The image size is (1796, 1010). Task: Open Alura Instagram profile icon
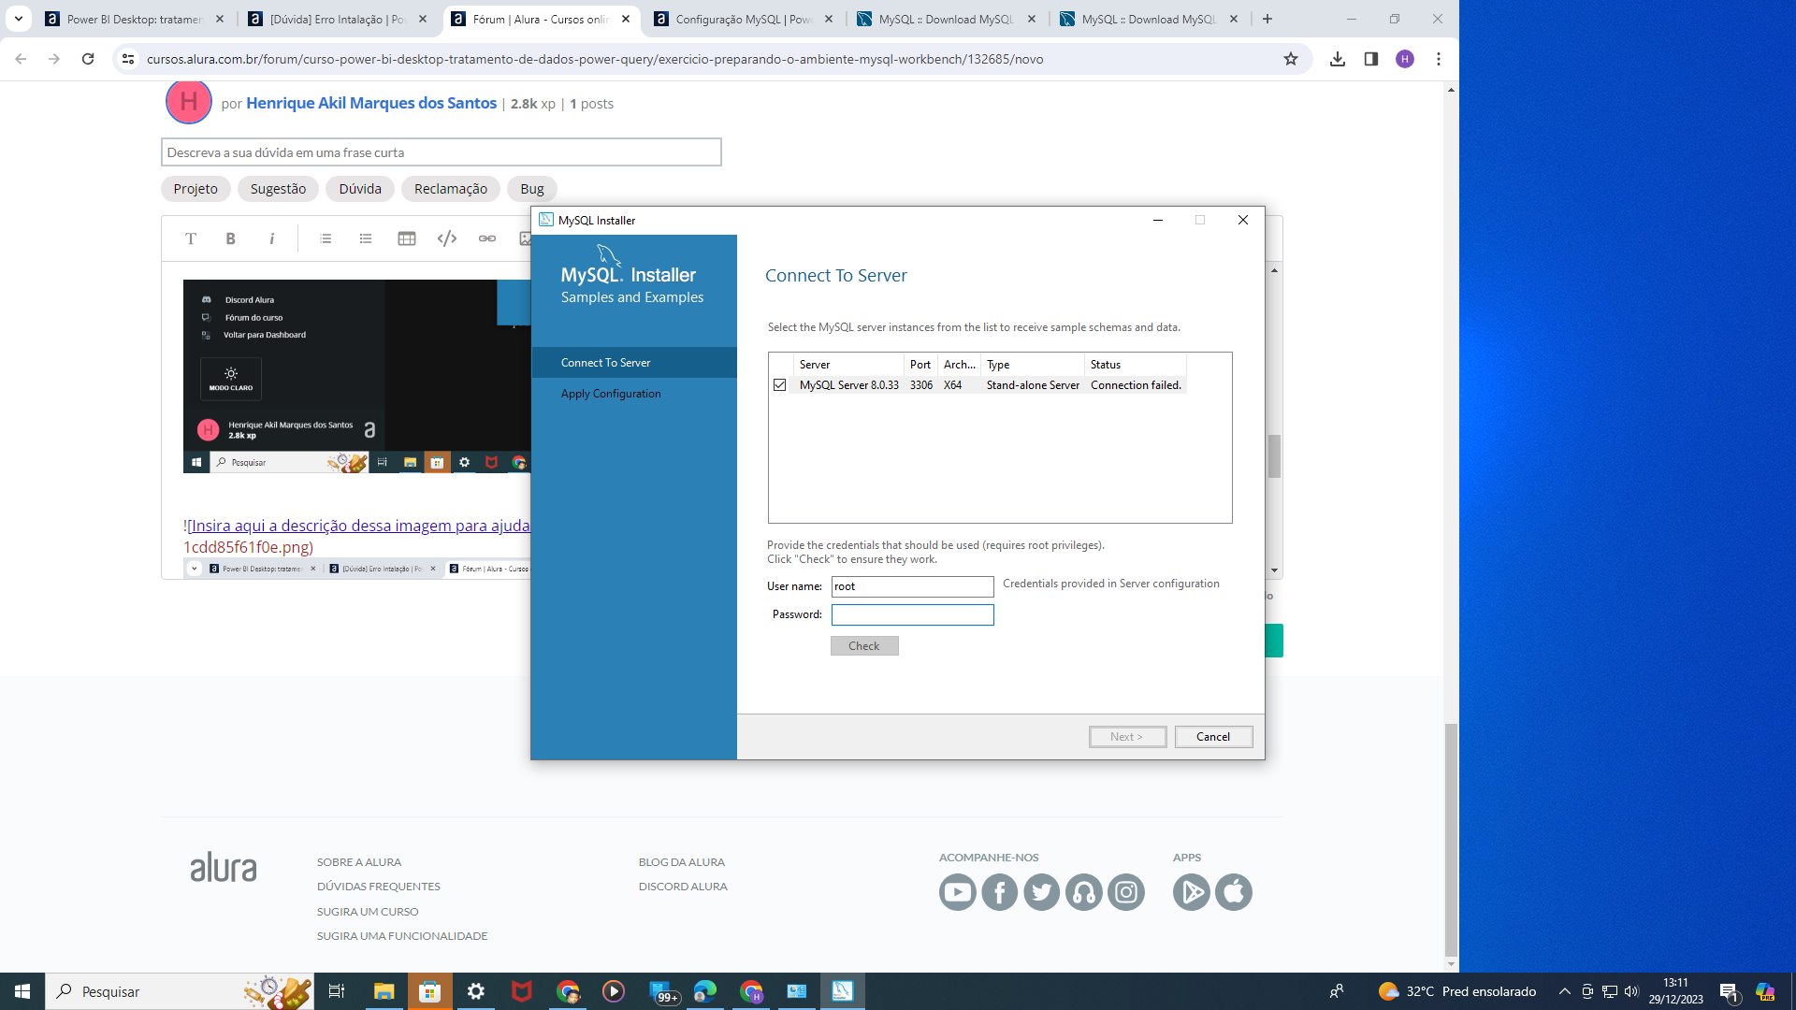[1126, 892]
